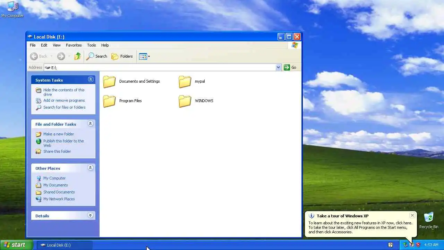The image size is (444, 250).
Task: Collapse the Other Places panel
Action: point(91,168)
